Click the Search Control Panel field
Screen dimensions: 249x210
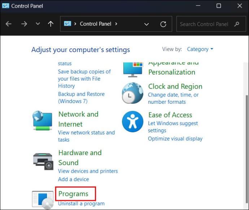coord(204,24)
